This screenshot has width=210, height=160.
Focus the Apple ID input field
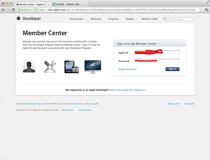(157, 52)
